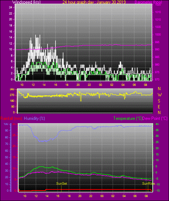Click the W compass direction letter

pos(160,95)
